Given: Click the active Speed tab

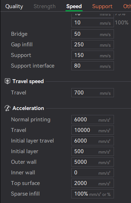Looking at the screenshot, I should coord(74,6).
